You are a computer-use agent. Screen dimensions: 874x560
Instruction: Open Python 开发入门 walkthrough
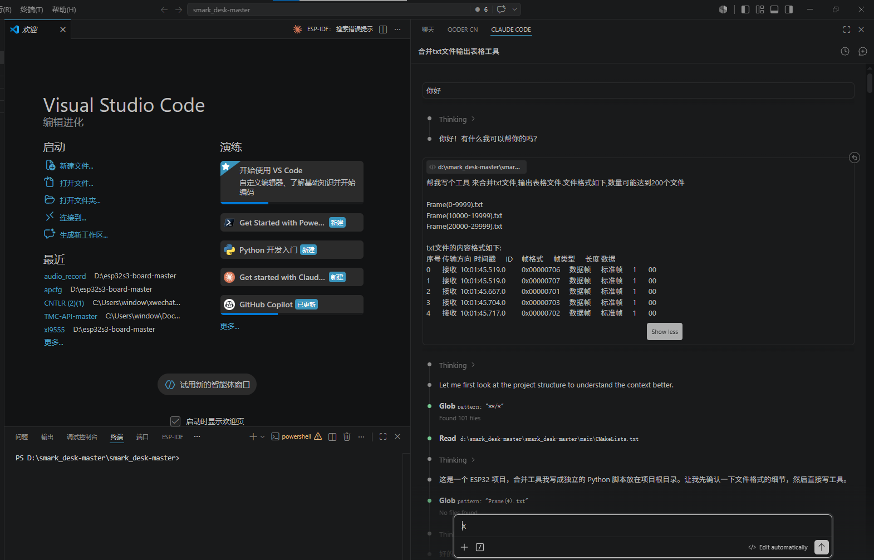pyautogui.click(x=292, y=250)
